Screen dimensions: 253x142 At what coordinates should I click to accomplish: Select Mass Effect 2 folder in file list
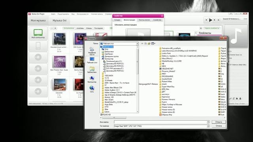pyautogui.click(x=166, y=58)
